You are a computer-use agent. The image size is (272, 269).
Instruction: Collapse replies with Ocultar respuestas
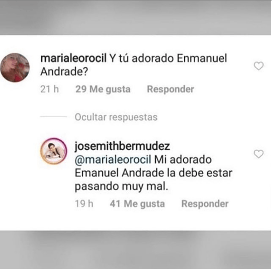coord(116,117)
